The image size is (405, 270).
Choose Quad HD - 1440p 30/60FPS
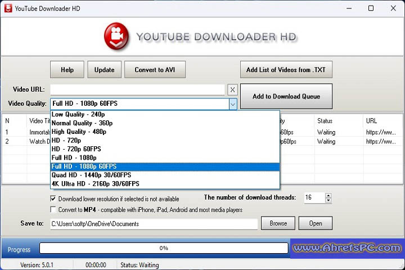165,175
